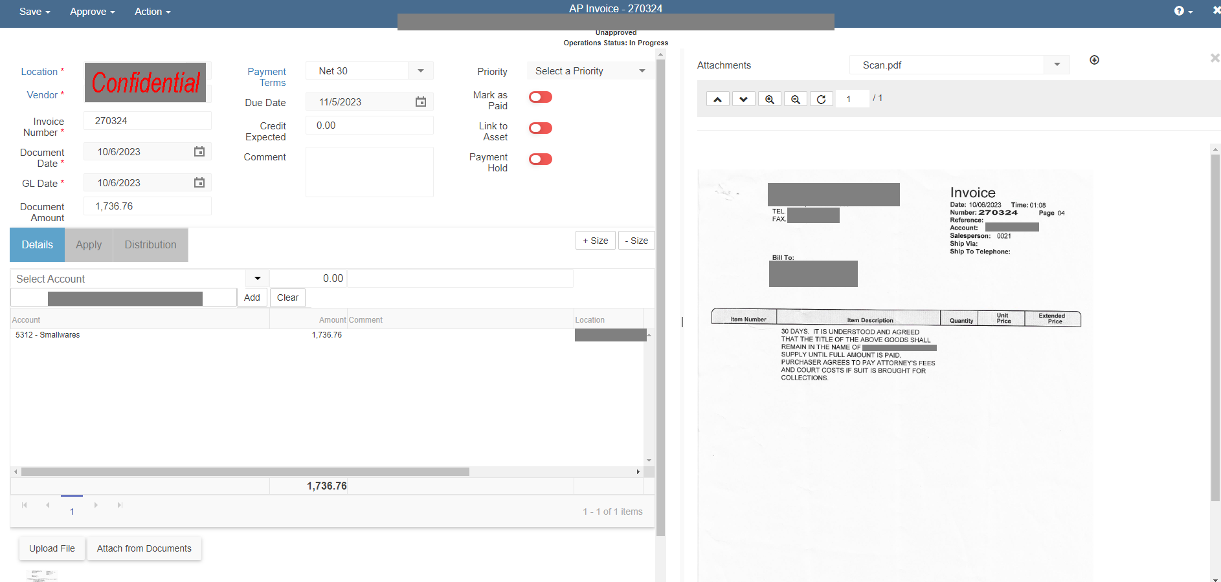This screenshot has height=582, width=1221.
Task: Click the Credit Expected field
Action: point(369,125)
